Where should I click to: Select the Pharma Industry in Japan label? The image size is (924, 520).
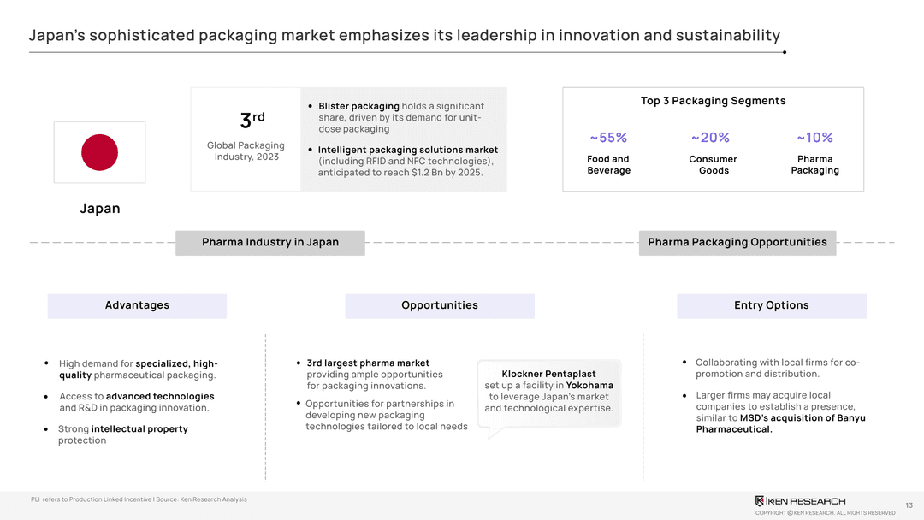point(270,243)
